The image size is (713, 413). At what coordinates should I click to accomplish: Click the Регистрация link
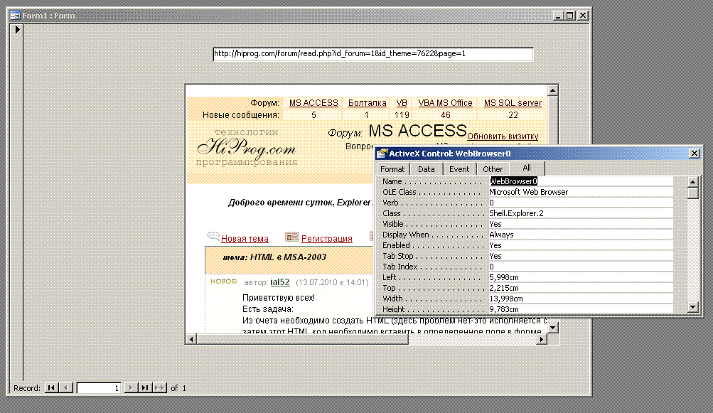[326, 238]
